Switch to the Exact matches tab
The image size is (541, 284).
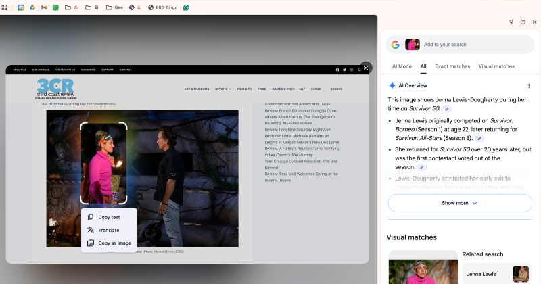pos(452,66)
